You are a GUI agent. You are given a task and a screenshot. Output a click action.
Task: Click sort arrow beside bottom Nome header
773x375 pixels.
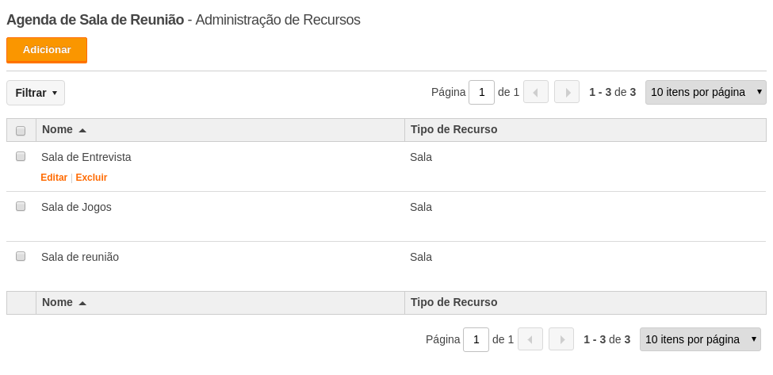[82, 303]
